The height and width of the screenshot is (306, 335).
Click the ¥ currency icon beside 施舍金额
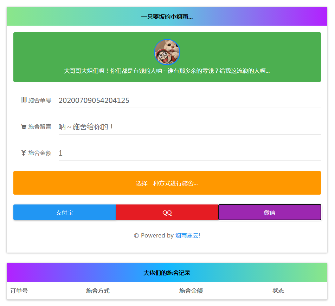[23, 152]
